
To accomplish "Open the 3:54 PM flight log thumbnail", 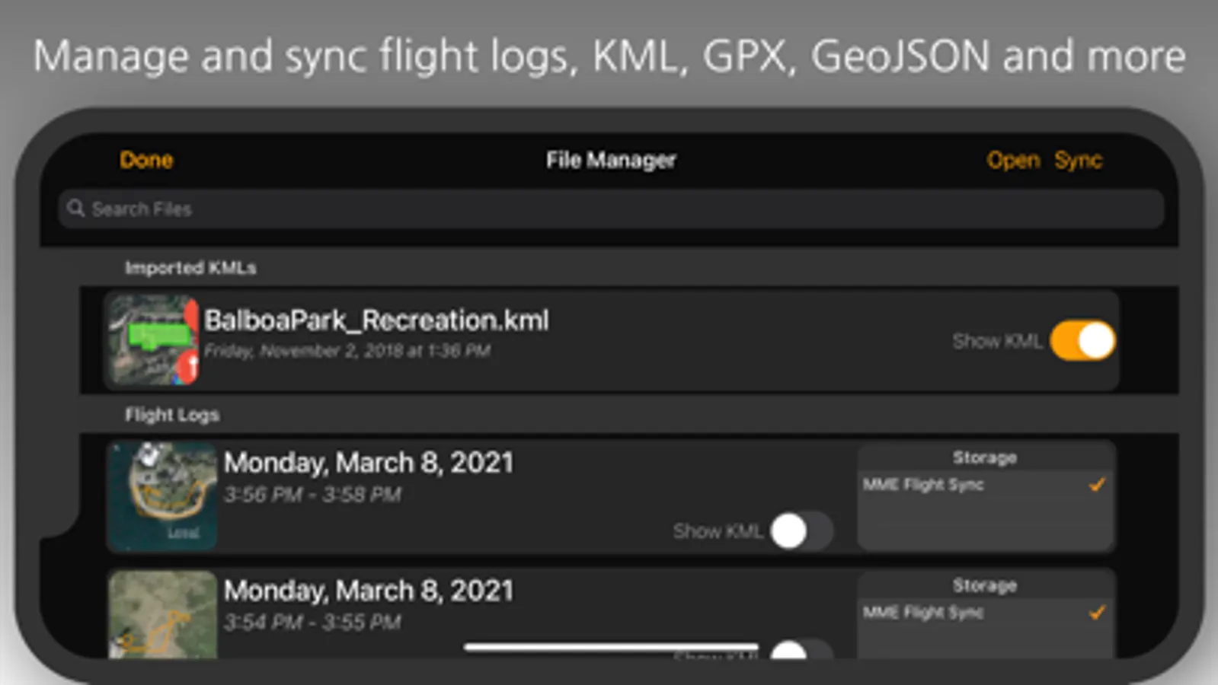I will click(x=162, y=613).
